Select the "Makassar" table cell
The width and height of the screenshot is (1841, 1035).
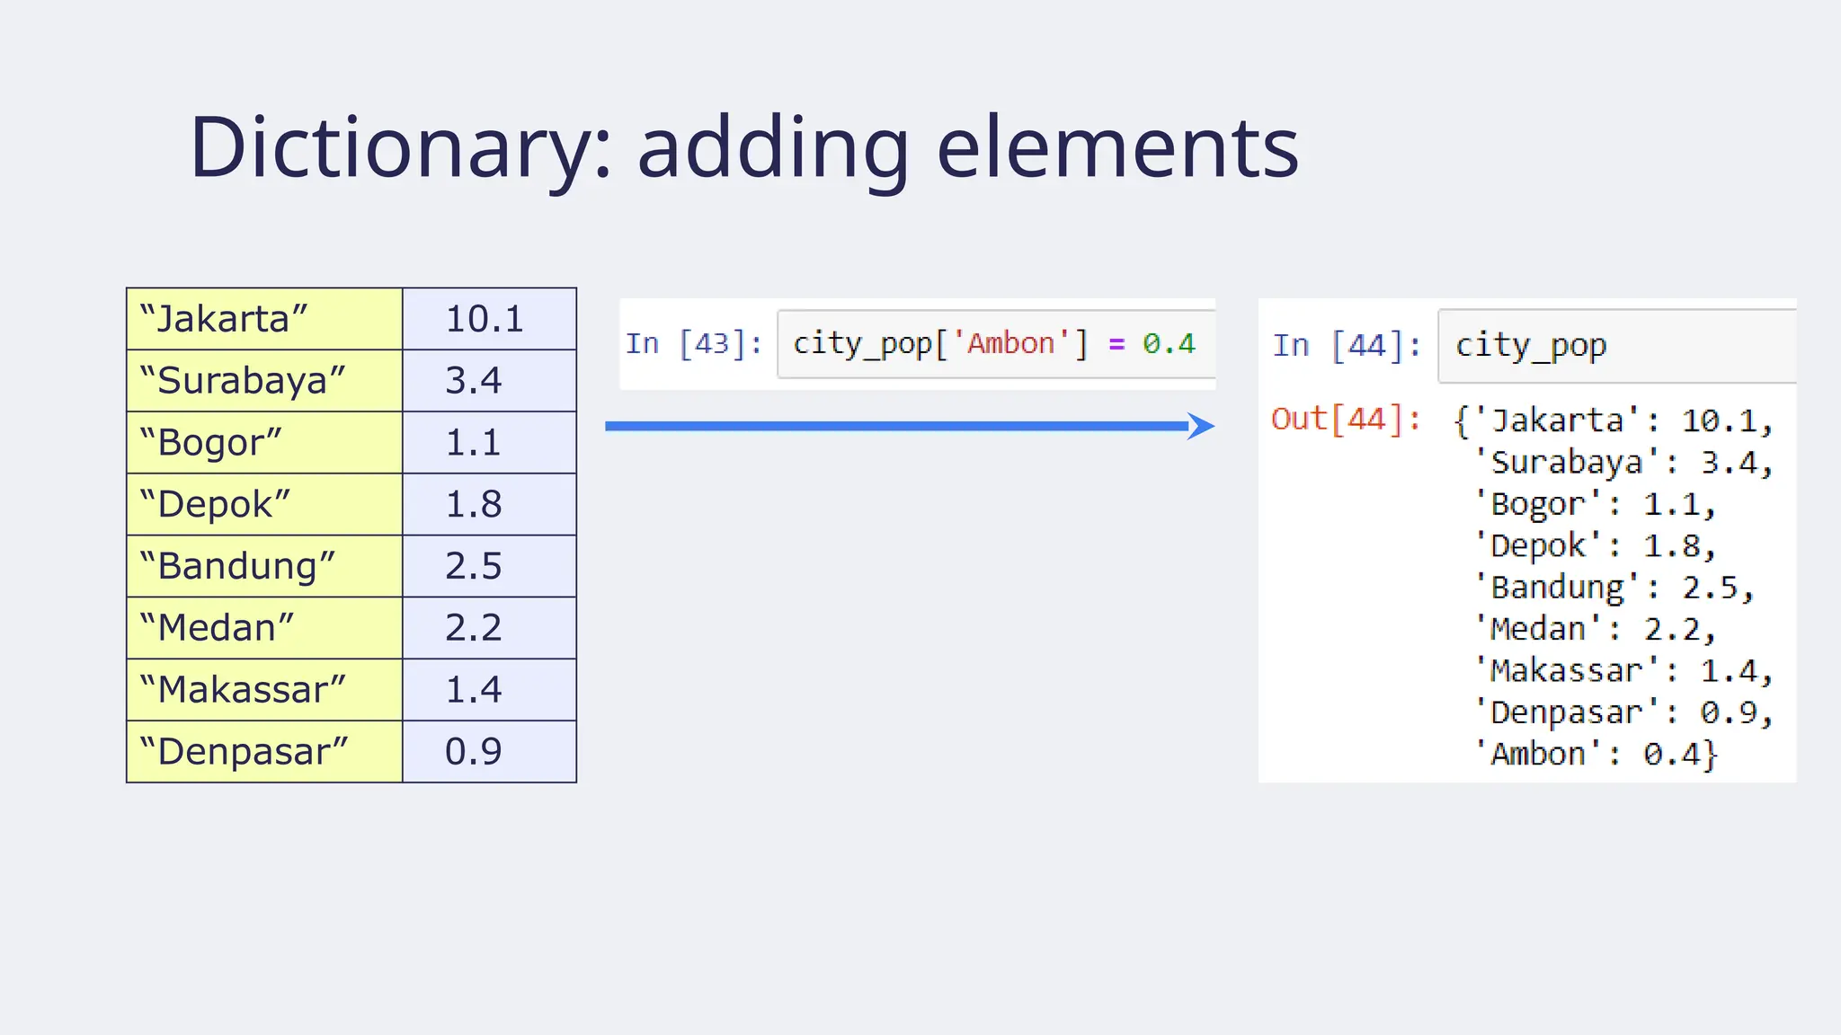click(264, 690)
